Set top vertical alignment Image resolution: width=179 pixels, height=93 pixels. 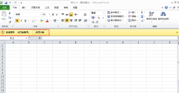[63, 14]
